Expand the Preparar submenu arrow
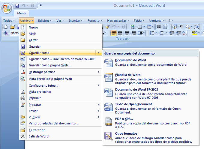204x149 pixels. 99,105
